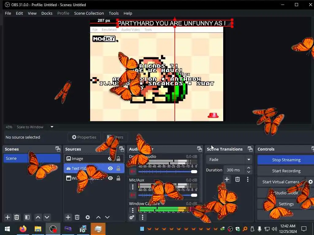Add a new source with plus button

(x=68, y=217)
